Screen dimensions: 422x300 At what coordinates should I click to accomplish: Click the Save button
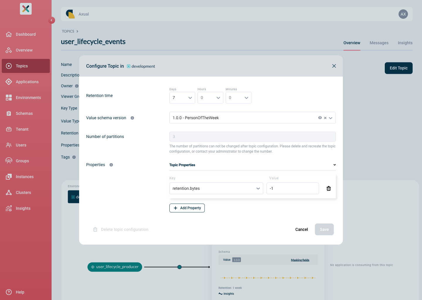click(324, 229)
